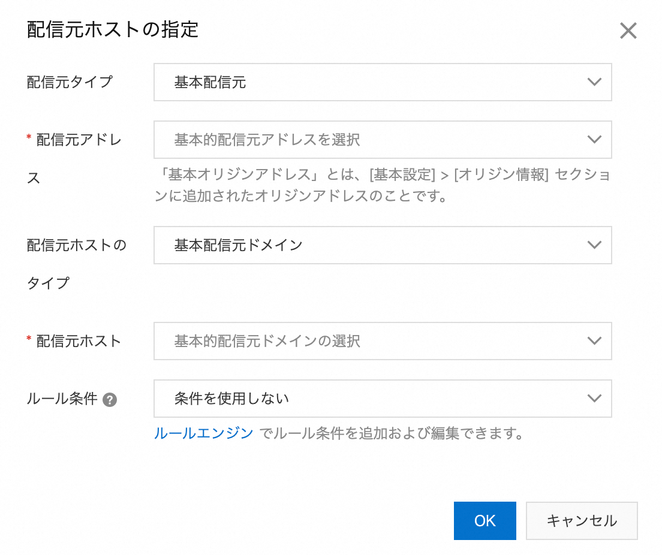Screen dimensions: 662x555
Task: Click the chevron arrow in ルール条件 field
Action: pyautogui.click(x=594, y=399)
